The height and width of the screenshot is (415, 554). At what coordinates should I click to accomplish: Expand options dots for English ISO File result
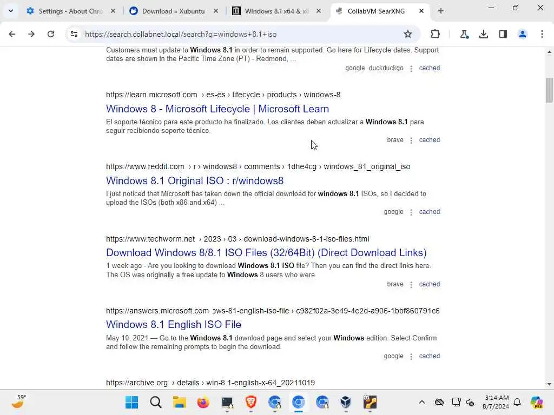point(411,357)
